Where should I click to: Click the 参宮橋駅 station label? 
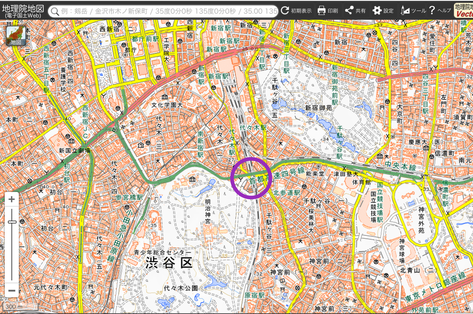click(x=129, y=197)
